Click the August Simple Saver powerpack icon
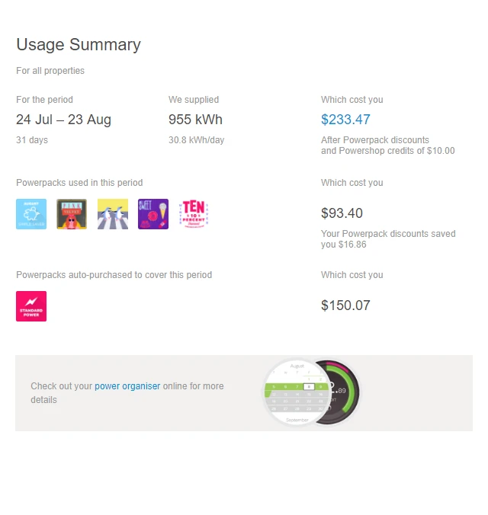 click(x=31, y=214)
